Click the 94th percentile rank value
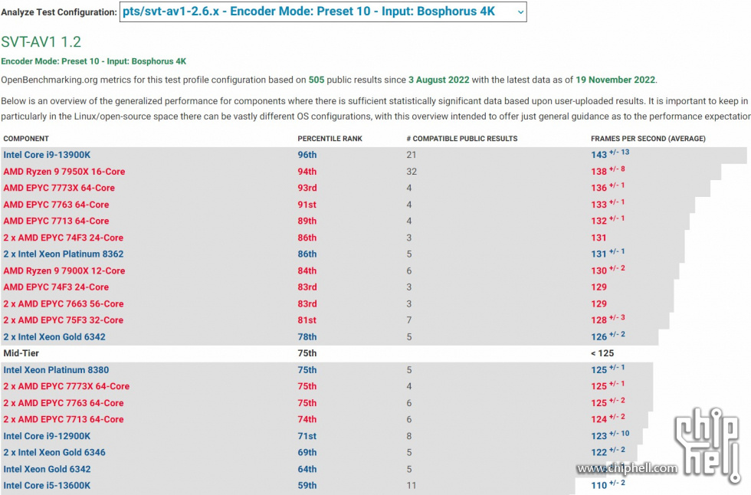This screenshot has height=495, width=751. tap(307, 172)
